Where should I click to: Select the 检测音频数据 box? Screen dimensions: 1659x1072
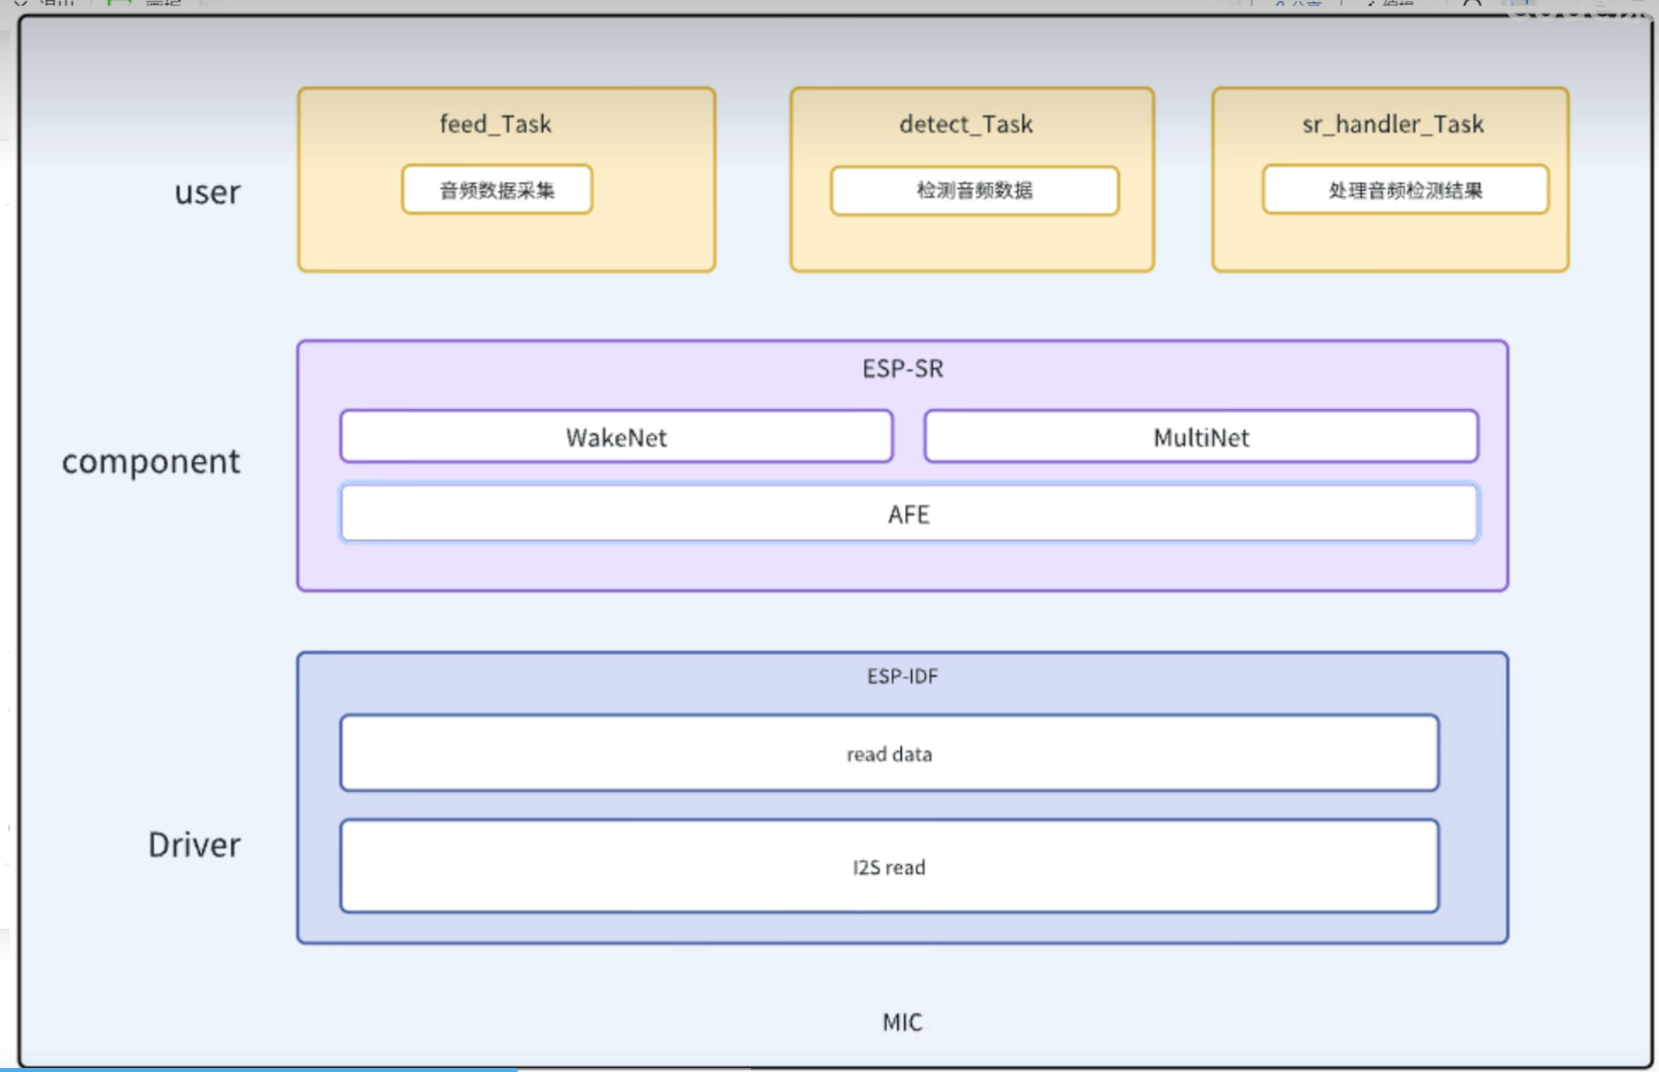(x=974, y=191)
